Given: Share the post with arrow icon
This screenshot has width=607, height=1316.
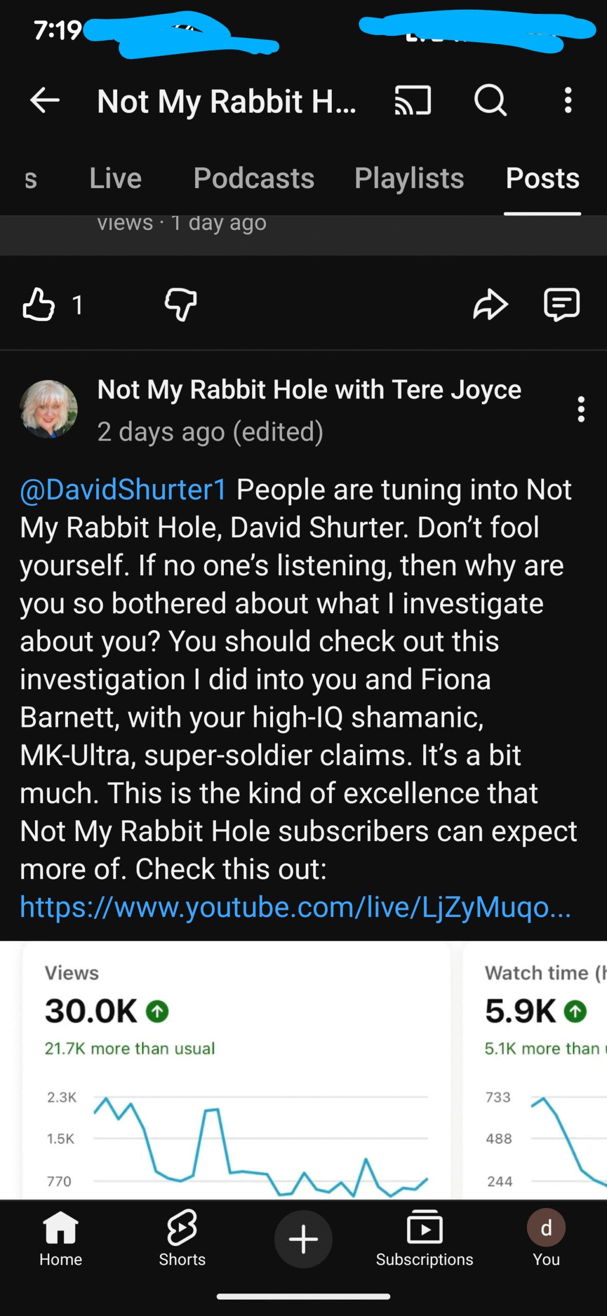Looking at the screenshot, I should coord(490,305).
